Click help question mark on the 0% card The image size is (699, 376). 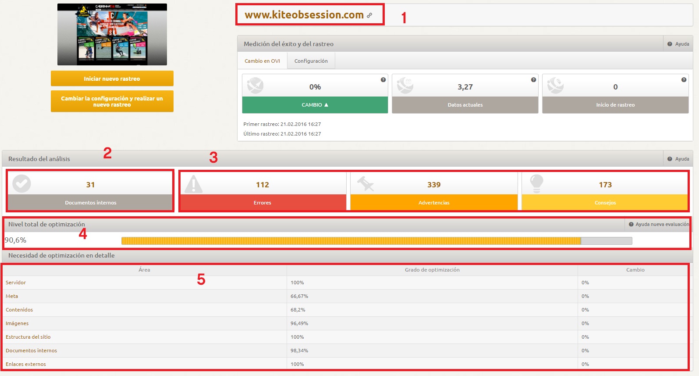(383, 80)
